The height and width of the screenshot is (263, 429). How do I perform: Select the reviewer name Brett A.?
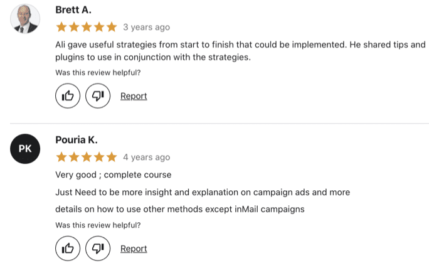(x=73, y=10)
